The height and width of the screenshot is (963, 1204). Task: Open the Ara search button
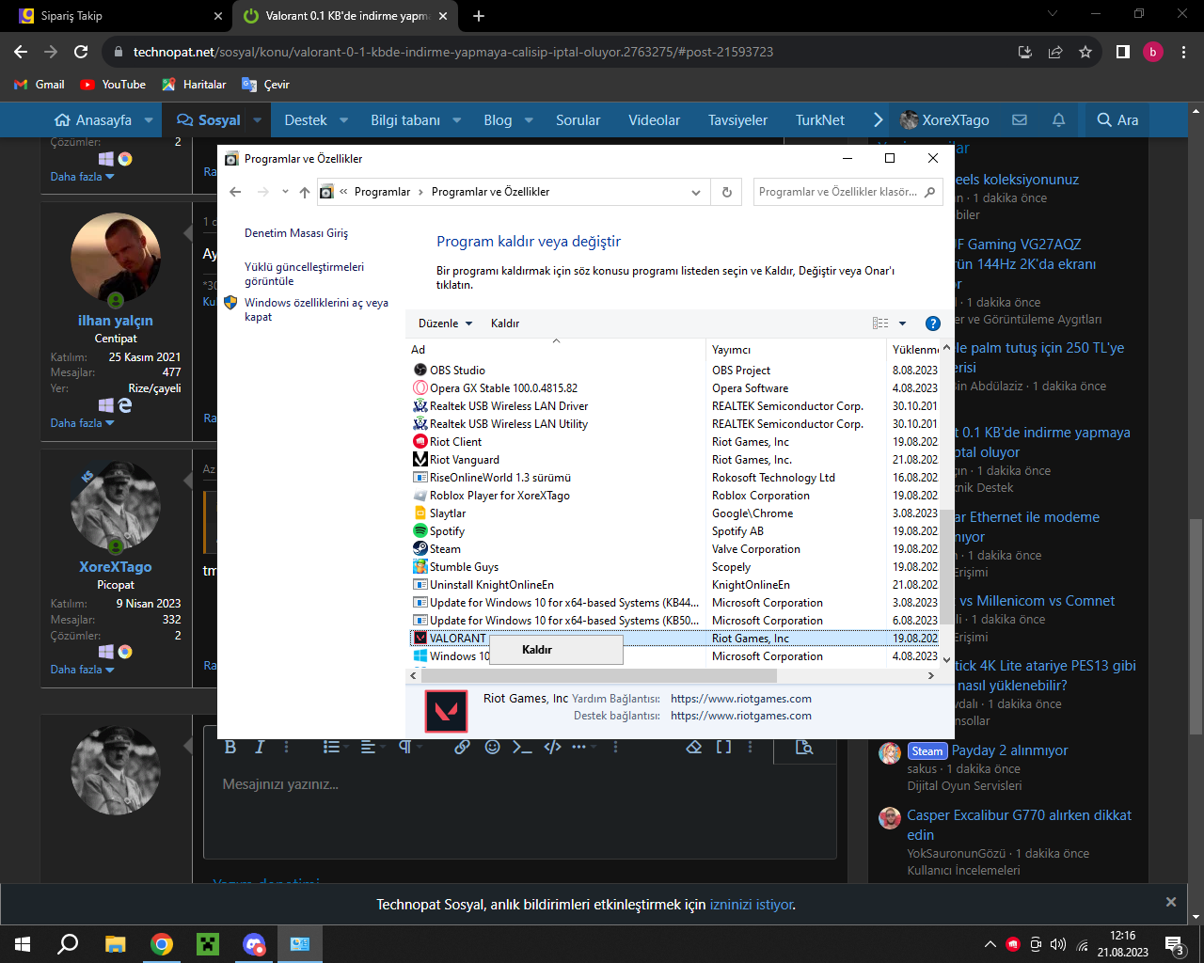pyautogui.click(x=1117, y=120)
